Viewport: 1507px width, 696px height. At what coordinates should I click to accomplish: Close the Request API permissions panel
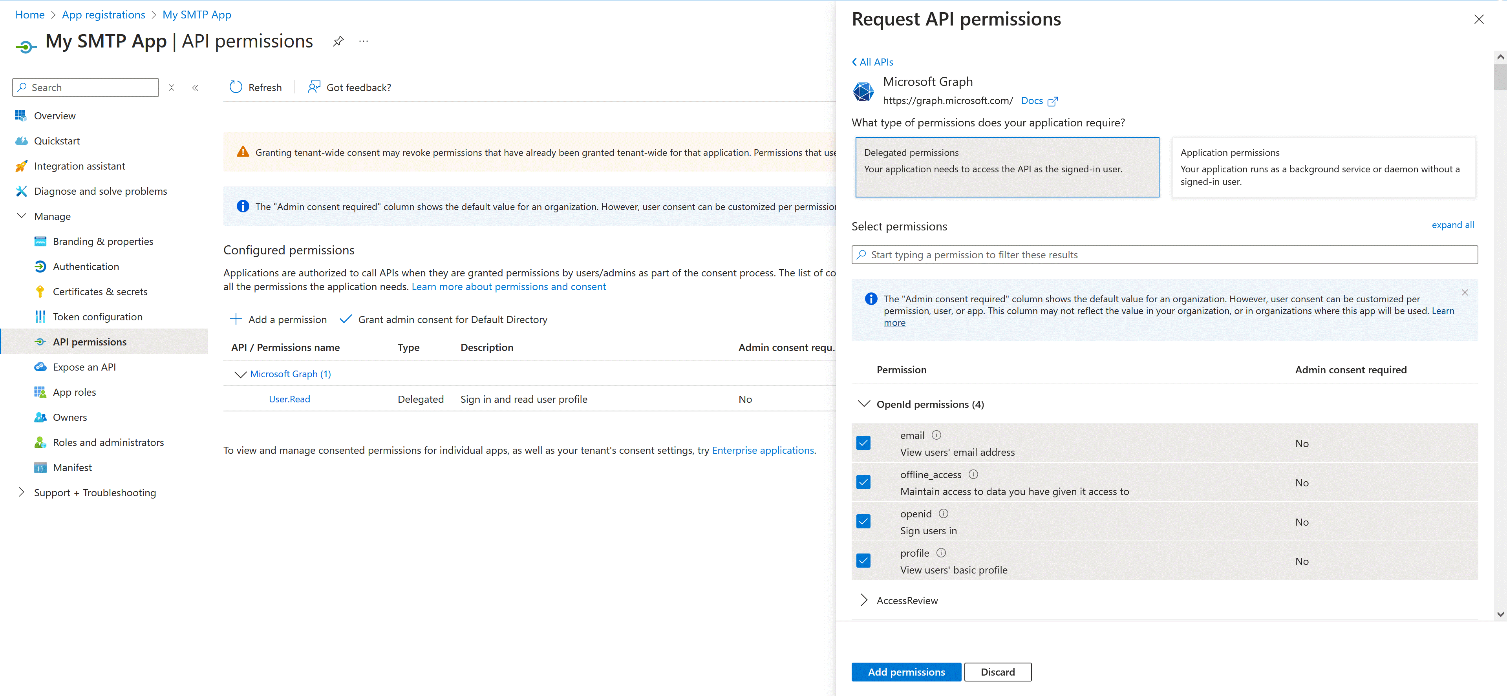pyautogui.click(x=1478, y=19)
